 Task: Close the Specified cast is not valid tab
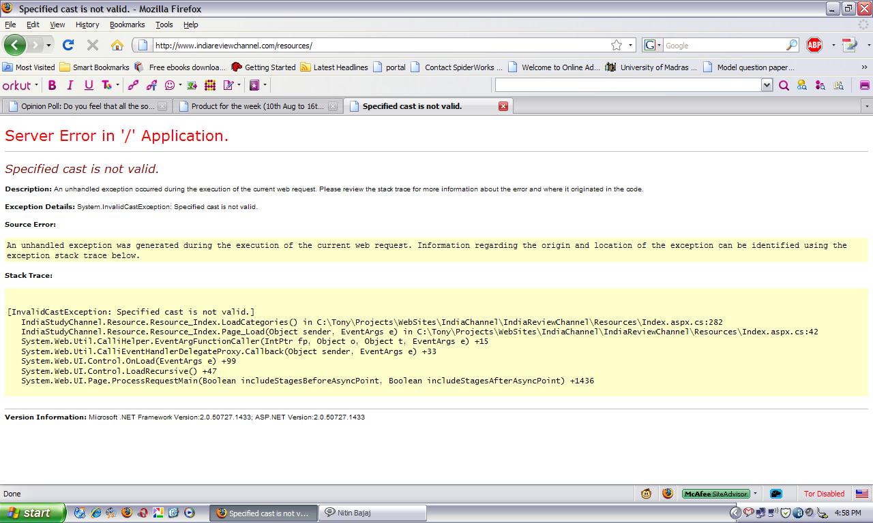(x=503, y=106)
